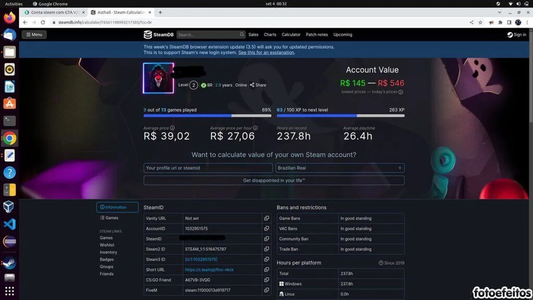Open Inventory under Steam Links
Viewport: 533px width, 300px height.
point(108,252)
